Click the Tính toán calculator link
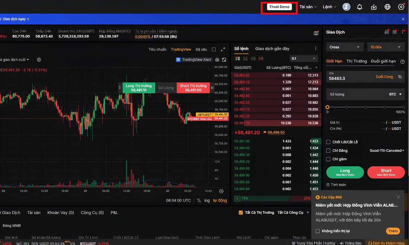409x245 pixels. (x=336, y=184)
